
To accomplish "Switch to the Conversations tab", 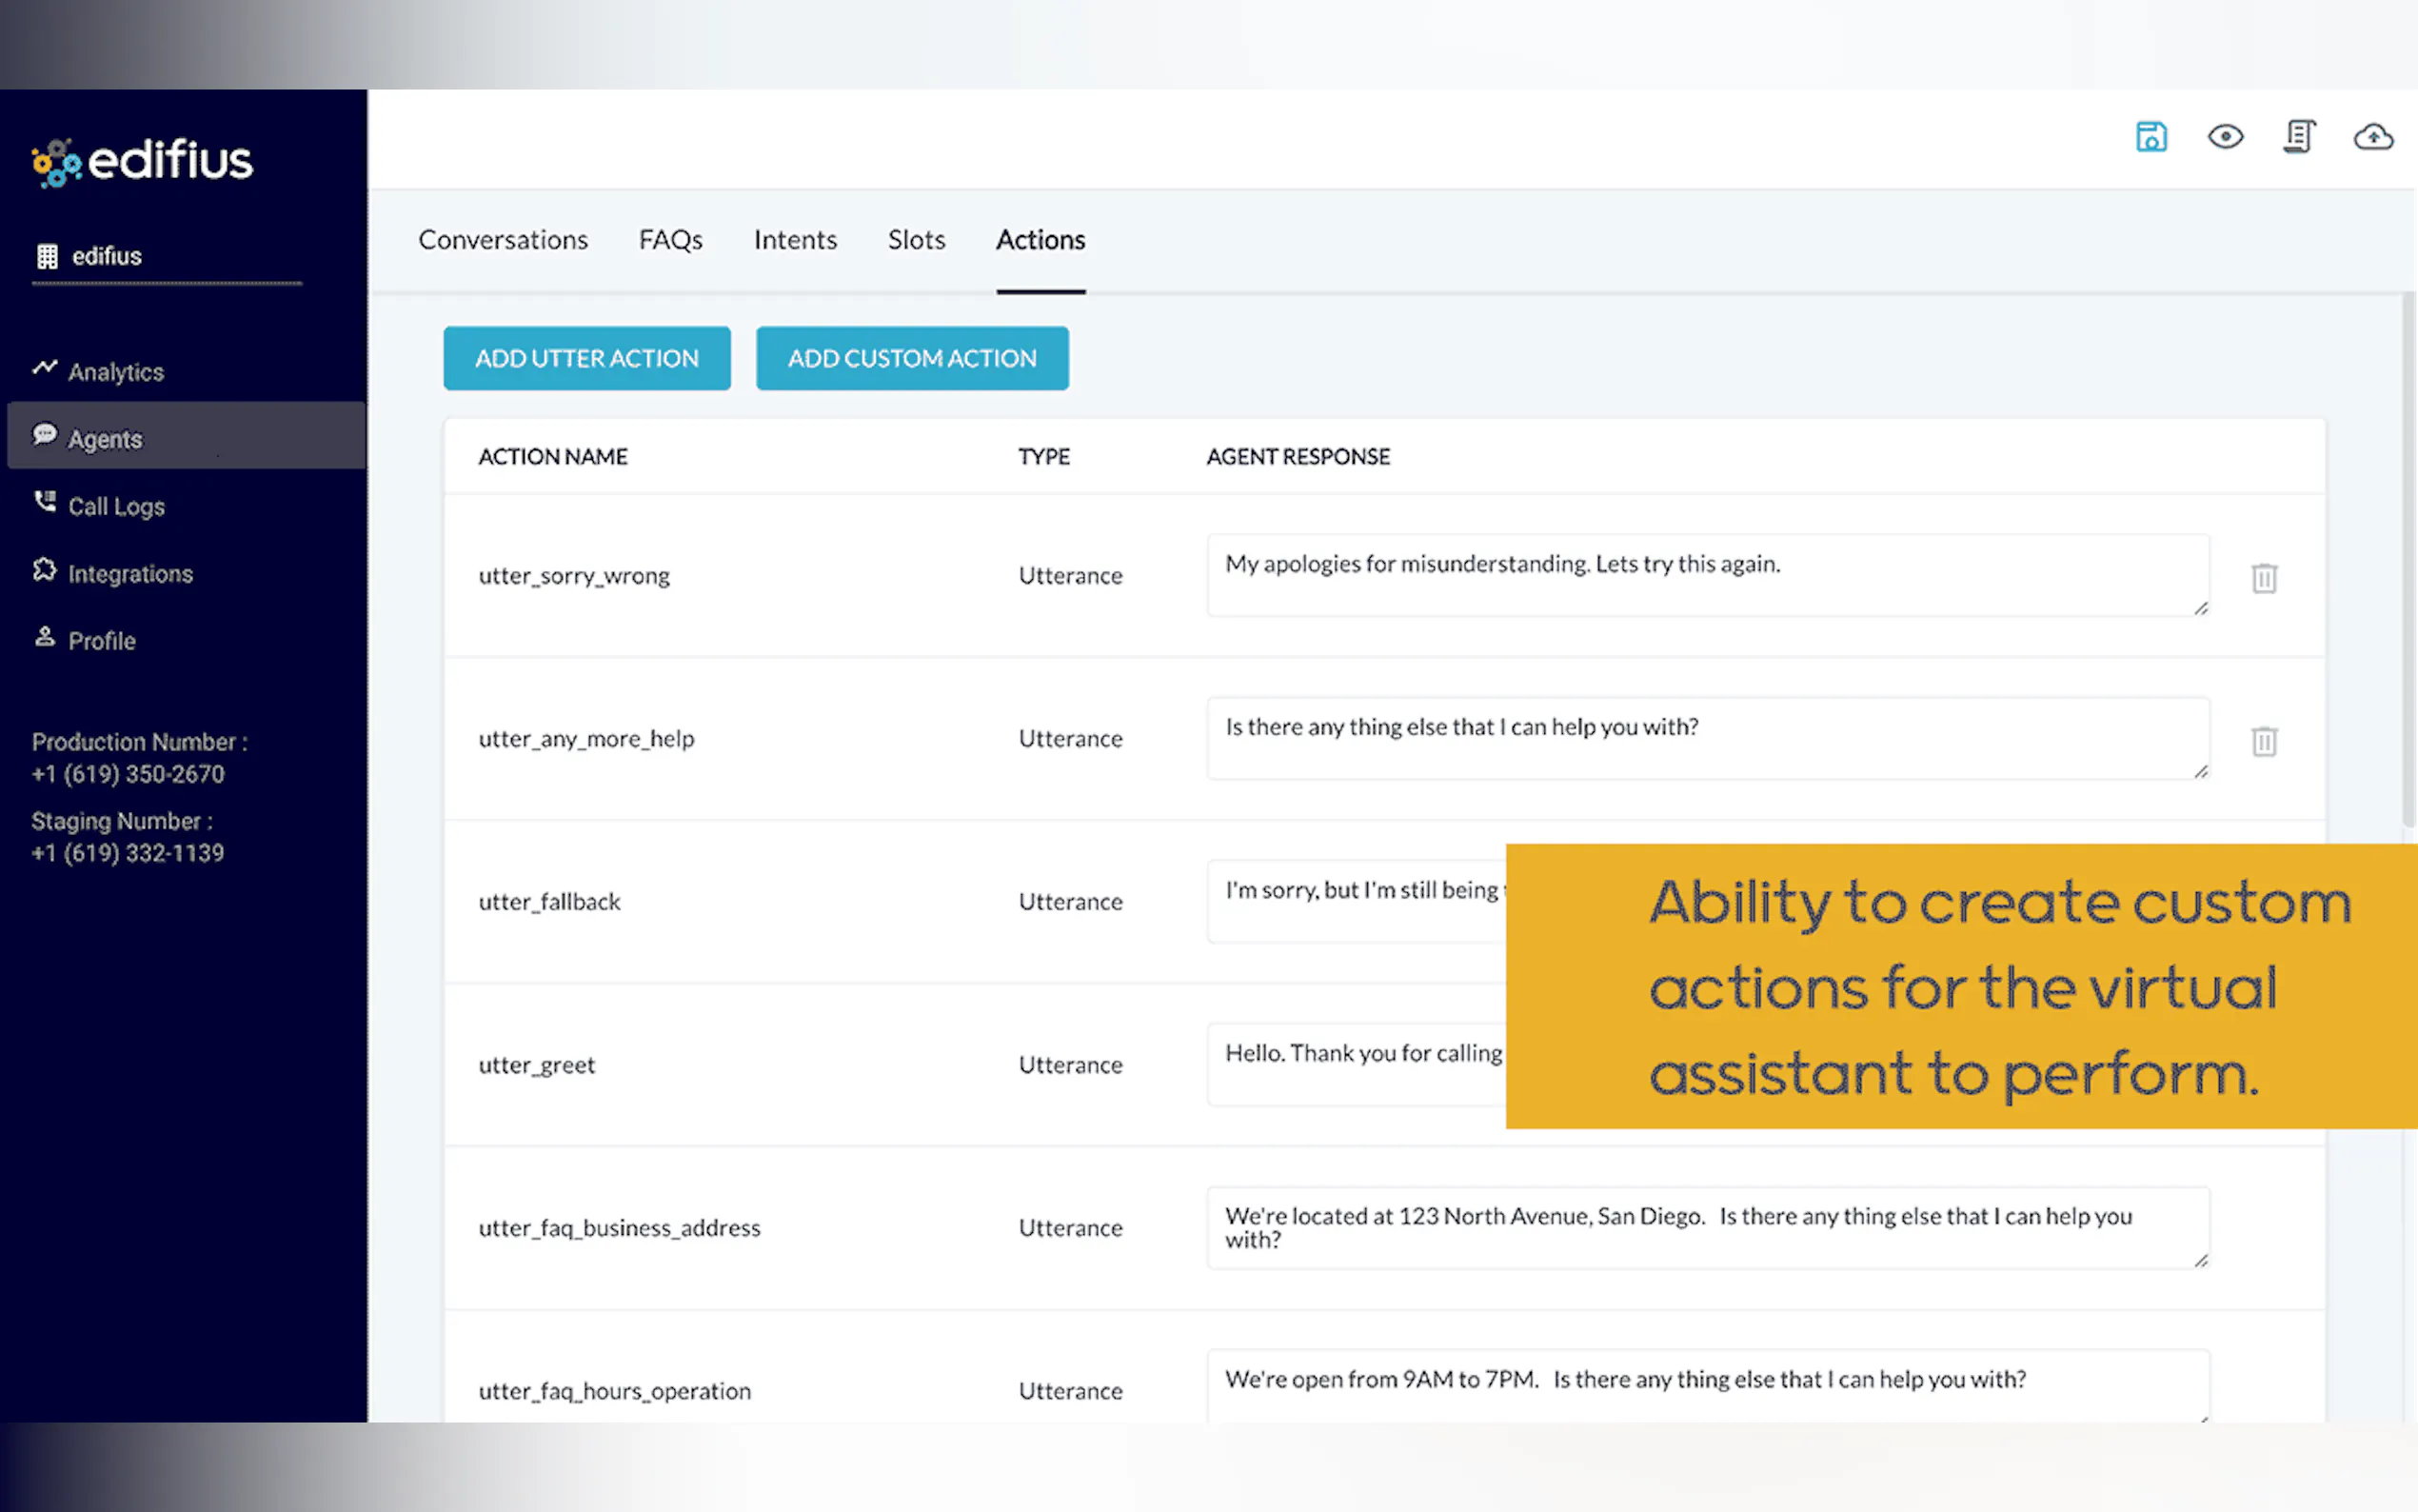I will (x=503, y=240).
